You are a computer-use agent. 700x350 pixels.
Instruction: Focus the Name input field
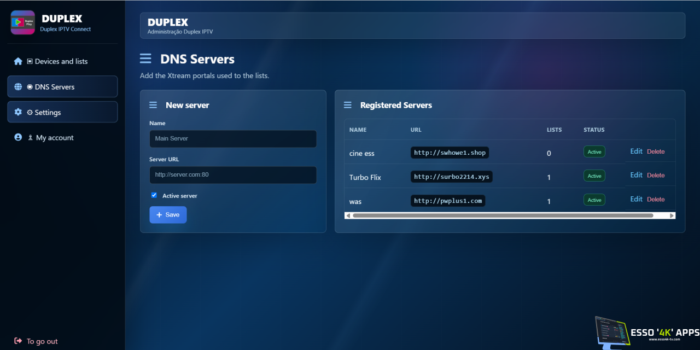click(233, 138)
